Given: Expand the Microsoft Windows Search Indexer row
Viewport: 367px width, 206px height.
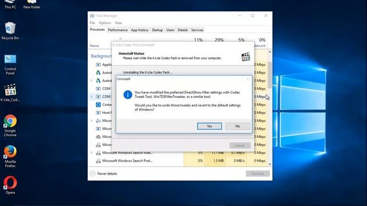Looking at the screenshot, I should 92,153.
